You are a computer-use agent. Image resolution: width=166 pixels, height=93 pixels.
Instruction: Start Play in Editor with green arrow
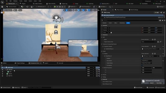click(55, 7)
